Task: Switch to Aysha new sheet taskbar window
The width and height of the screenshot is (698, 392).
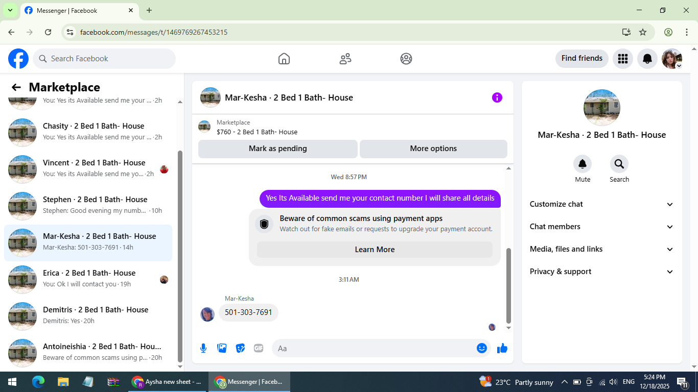Action: point(167,382)
